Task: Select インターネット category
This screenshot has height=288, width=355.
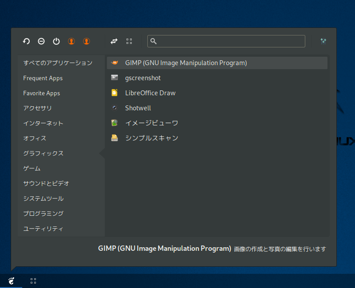Action: pos(61,123)
